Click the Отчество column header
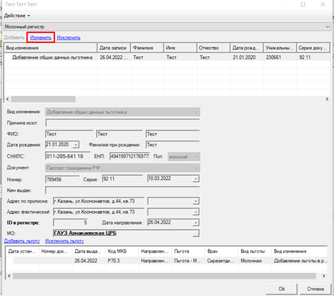The height and width of the screenshot is (296, 334). [214, 48]
